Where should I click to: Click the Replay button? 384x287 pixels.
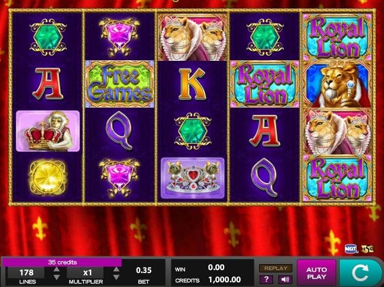click(x=276, y=268)
